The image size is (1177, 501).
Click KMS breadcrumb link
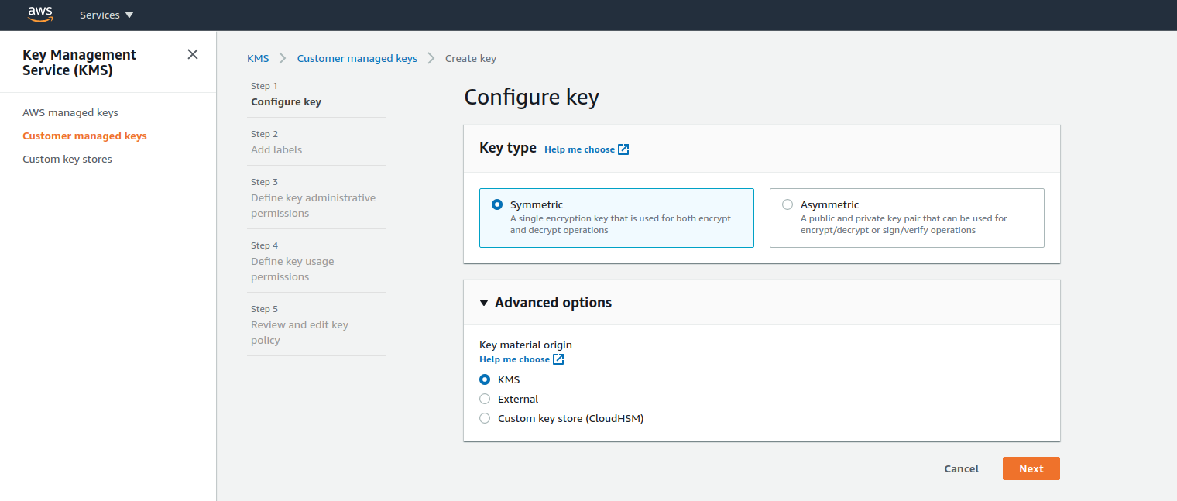(x=258, y=58)
